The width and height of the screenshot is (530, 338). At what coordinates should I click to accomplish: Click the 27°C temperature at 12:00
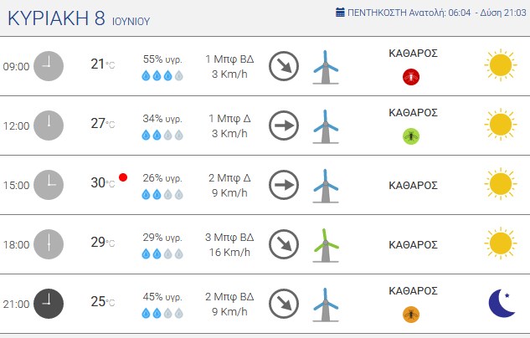[x=103, y=124]
